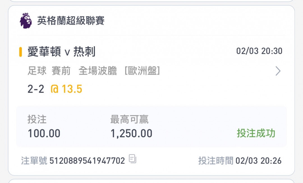Tap the 全場波膽 market label
The height and width of the screenshot is (183, 303).
[x=98, y=71]
